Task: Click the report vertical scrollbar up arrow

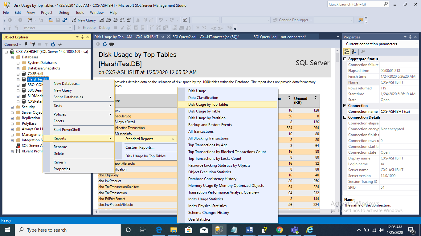Action: (x=337, y=51)
